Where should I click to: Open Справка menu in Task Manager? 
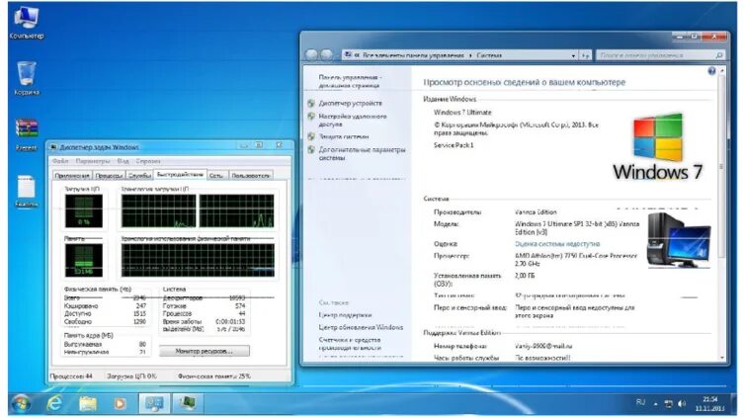click(148, 161)
